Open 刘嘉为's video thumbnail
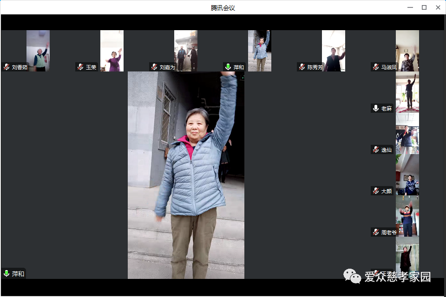This screenshot has height=297, width=446. pyautogui.click(x=186, y=50)
